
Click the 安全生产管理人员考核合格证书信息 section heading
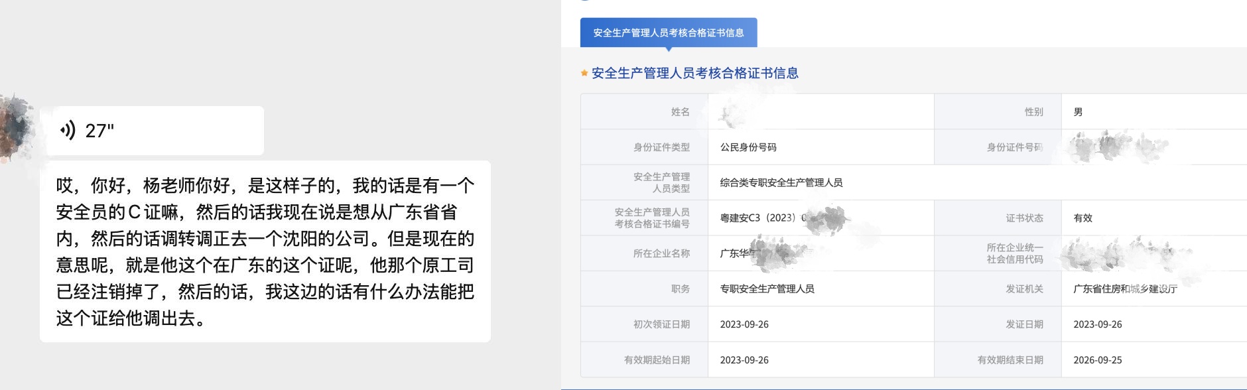(694, 74)
